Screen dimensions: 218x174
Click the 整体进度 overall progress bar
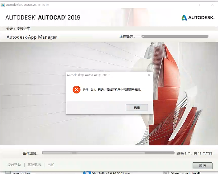click(x=108, y=153)
